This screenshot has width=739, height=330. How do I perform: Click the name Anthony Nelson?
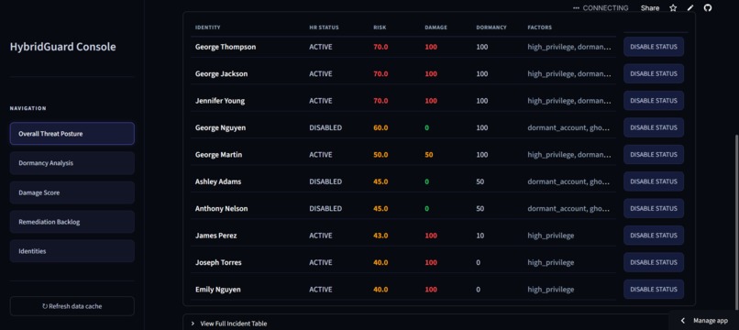(x=221, y=208)
